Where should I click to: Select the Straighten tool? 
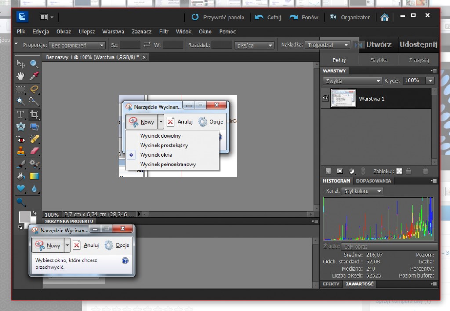pyautogui.click(x=34, y=126)
